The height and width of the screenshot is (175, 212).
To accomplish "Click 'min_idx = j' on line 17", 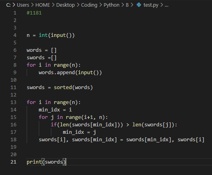I will tap(80, 132).
